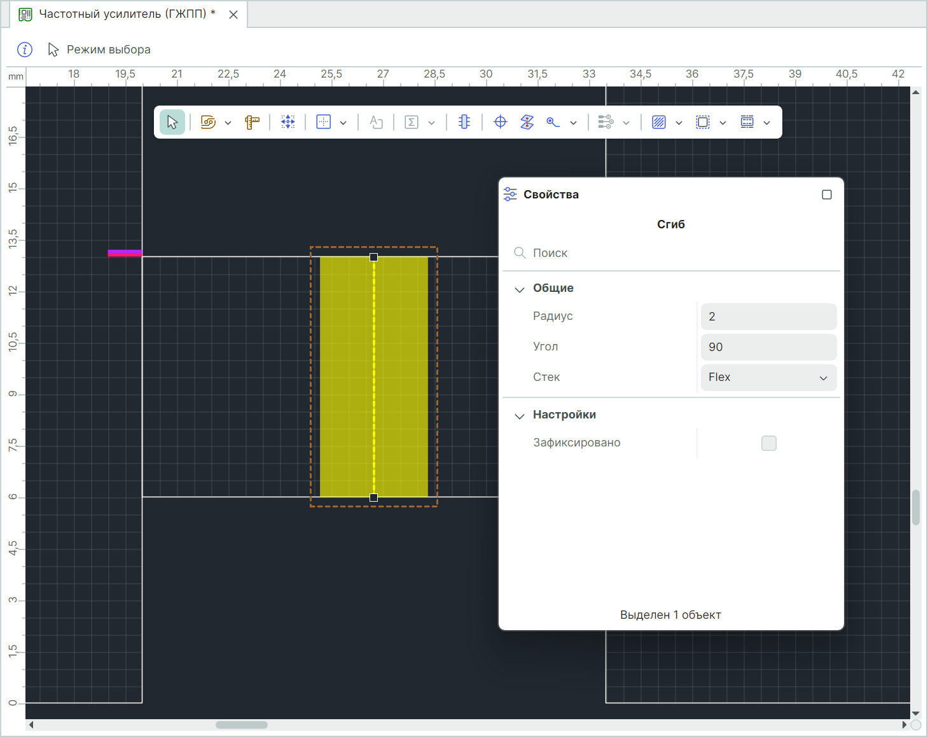The image size is (928, 737).
Task: Switch to Частотный усилитель (ГЖПП) tab
Action: [x=127, y=14]
